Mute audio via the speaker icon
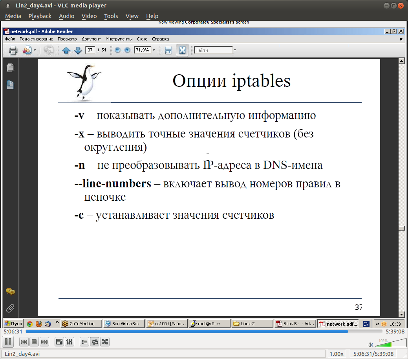This screenshot has height=359, width=408. coord(370,344)
